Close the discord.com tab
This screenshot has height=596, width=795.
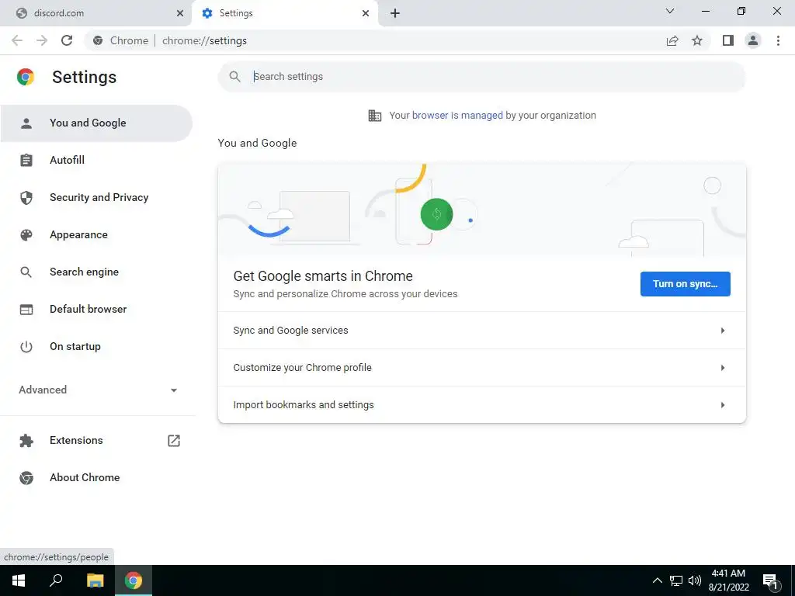(180, 13)
